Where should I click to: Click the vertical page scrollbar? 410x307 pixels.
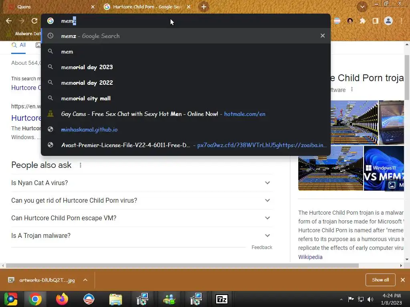[407, 78]
